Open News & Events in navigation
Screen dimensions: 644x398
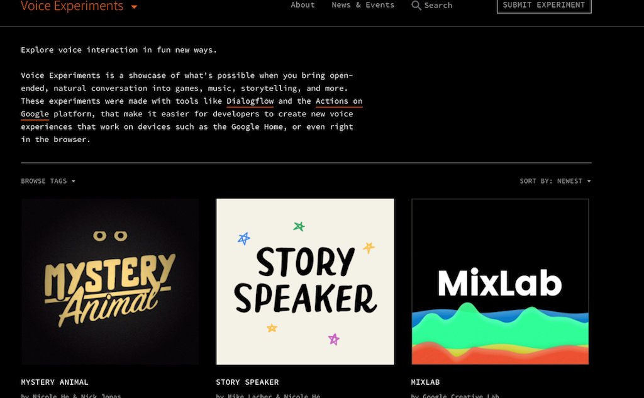[363, 5]
